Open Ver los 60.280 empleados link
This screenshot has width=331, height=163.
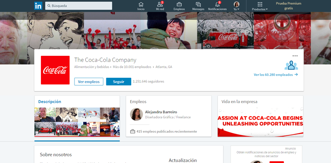(x=276, y=74)
